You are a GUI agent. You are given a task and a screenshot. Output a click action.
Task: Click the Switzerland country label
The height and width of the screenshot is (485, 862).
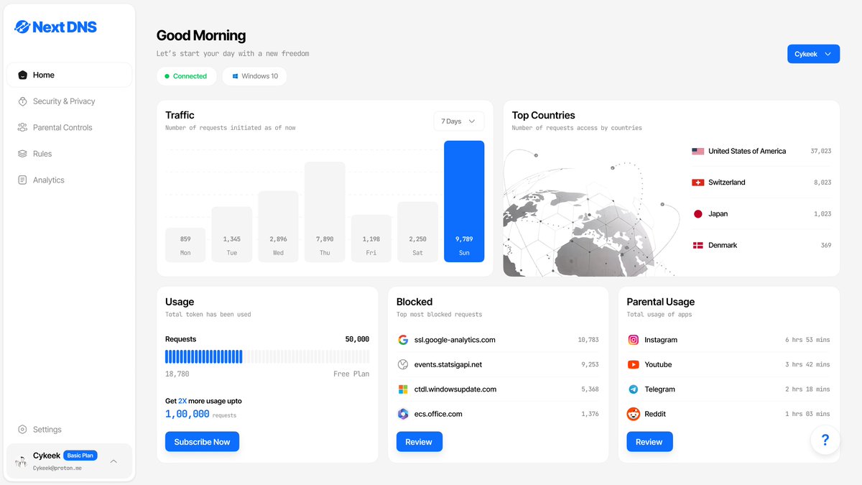point(727,183)
